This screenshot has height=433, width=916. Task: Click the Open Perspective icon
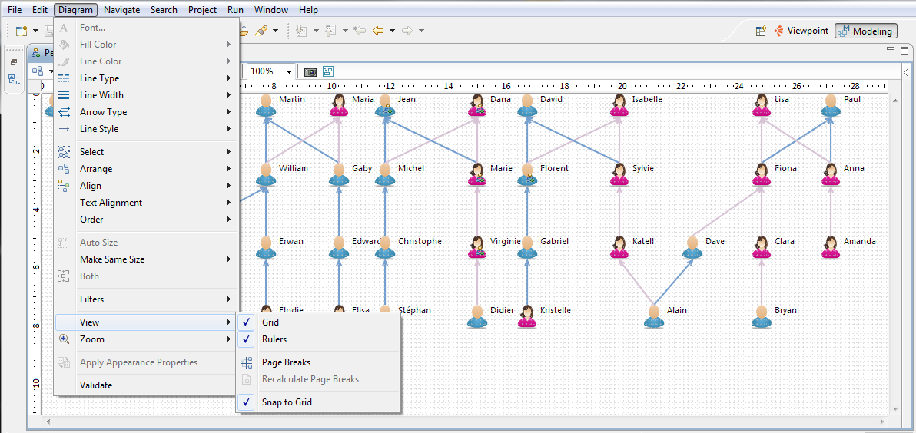761,31
